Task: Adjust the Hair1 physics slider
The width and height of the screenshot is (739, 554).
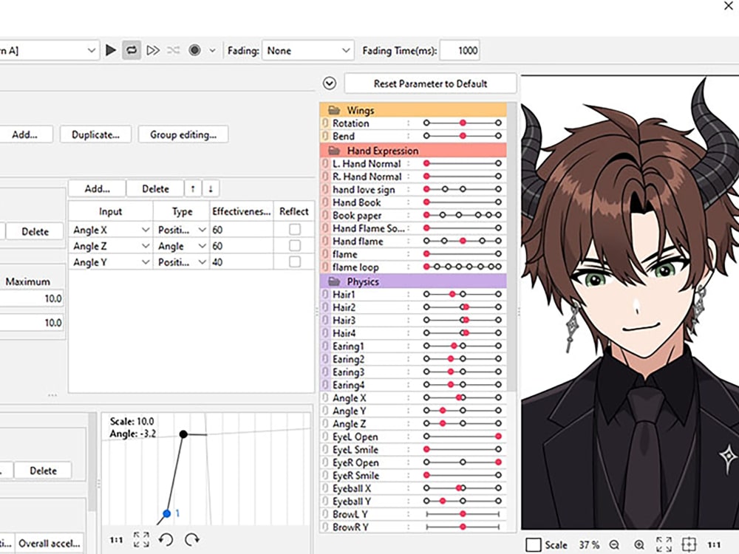Action: [x=463, y=294]
